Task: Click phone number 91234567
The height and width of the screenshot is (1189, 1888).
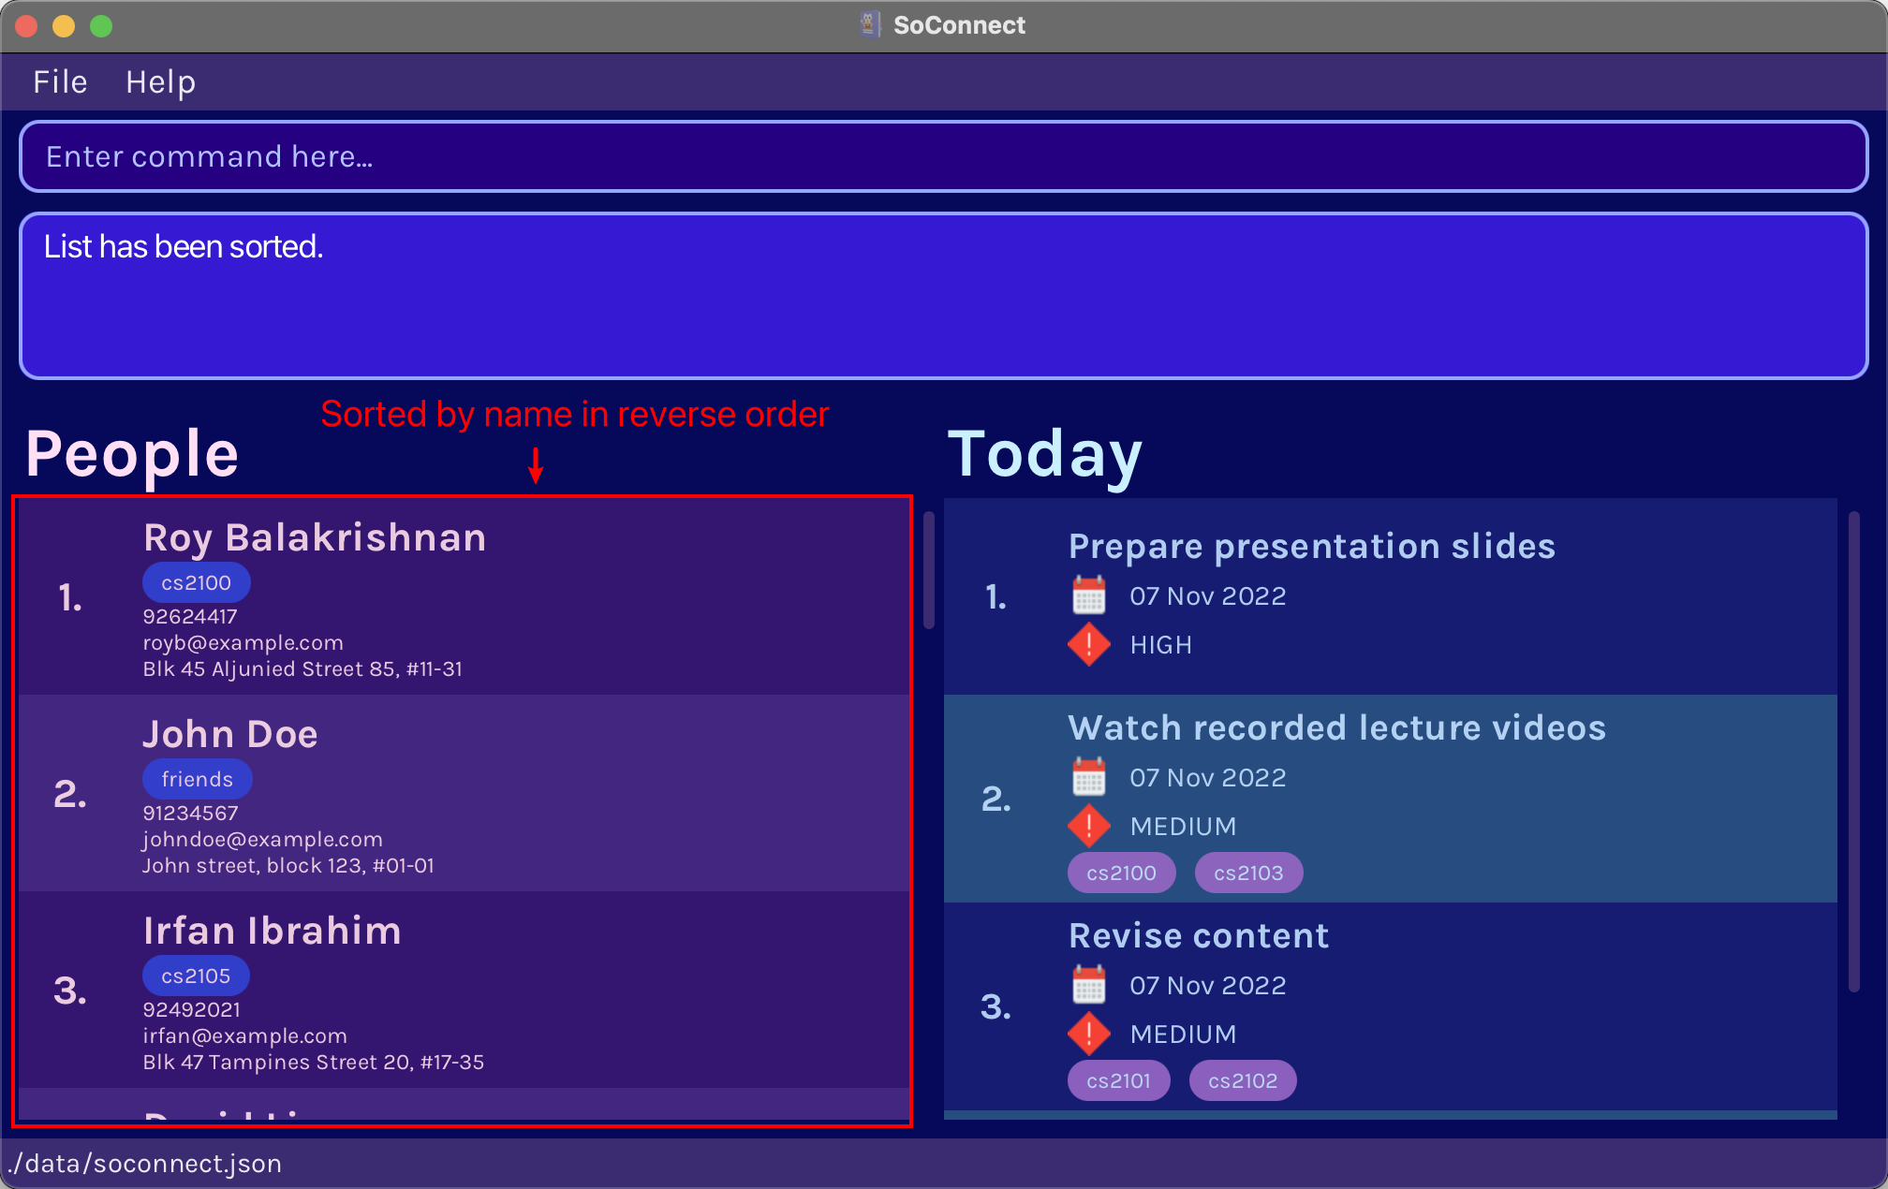Action: (x=190, y=813)
